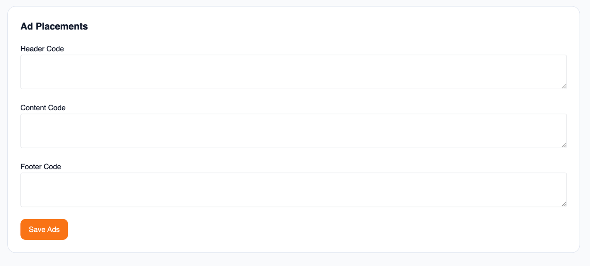Grab the corner grip of the topmost textarea
The height and width of the screenshot is (266, 590).
[x=564, y=86]
